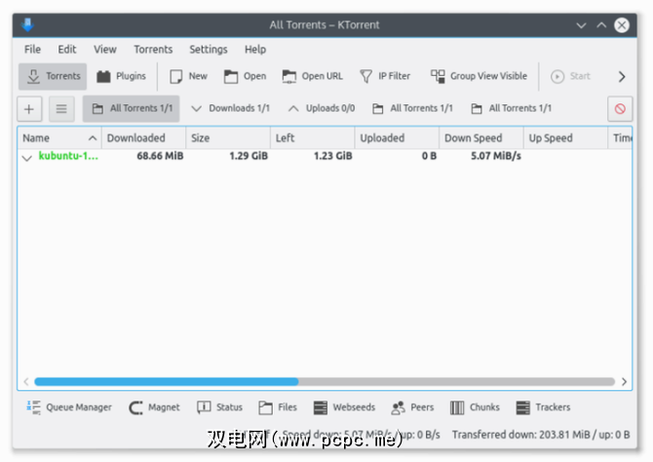Image resolution: width=653 pixels, height=462 pixels.
Task: Select the Torrents activity button
Action: coord(53,77)
